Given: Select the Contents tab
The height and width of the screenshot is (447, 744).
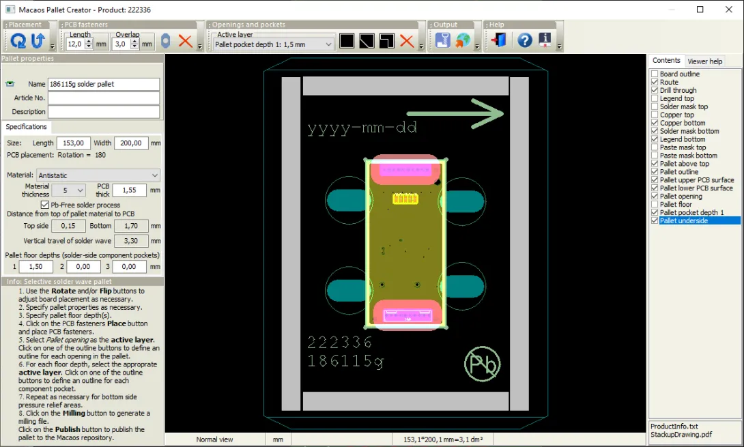Looking at the screenshot, I should [666, 60].
